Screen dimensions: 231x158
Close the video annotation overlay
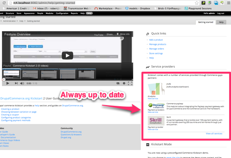(122, 38)
